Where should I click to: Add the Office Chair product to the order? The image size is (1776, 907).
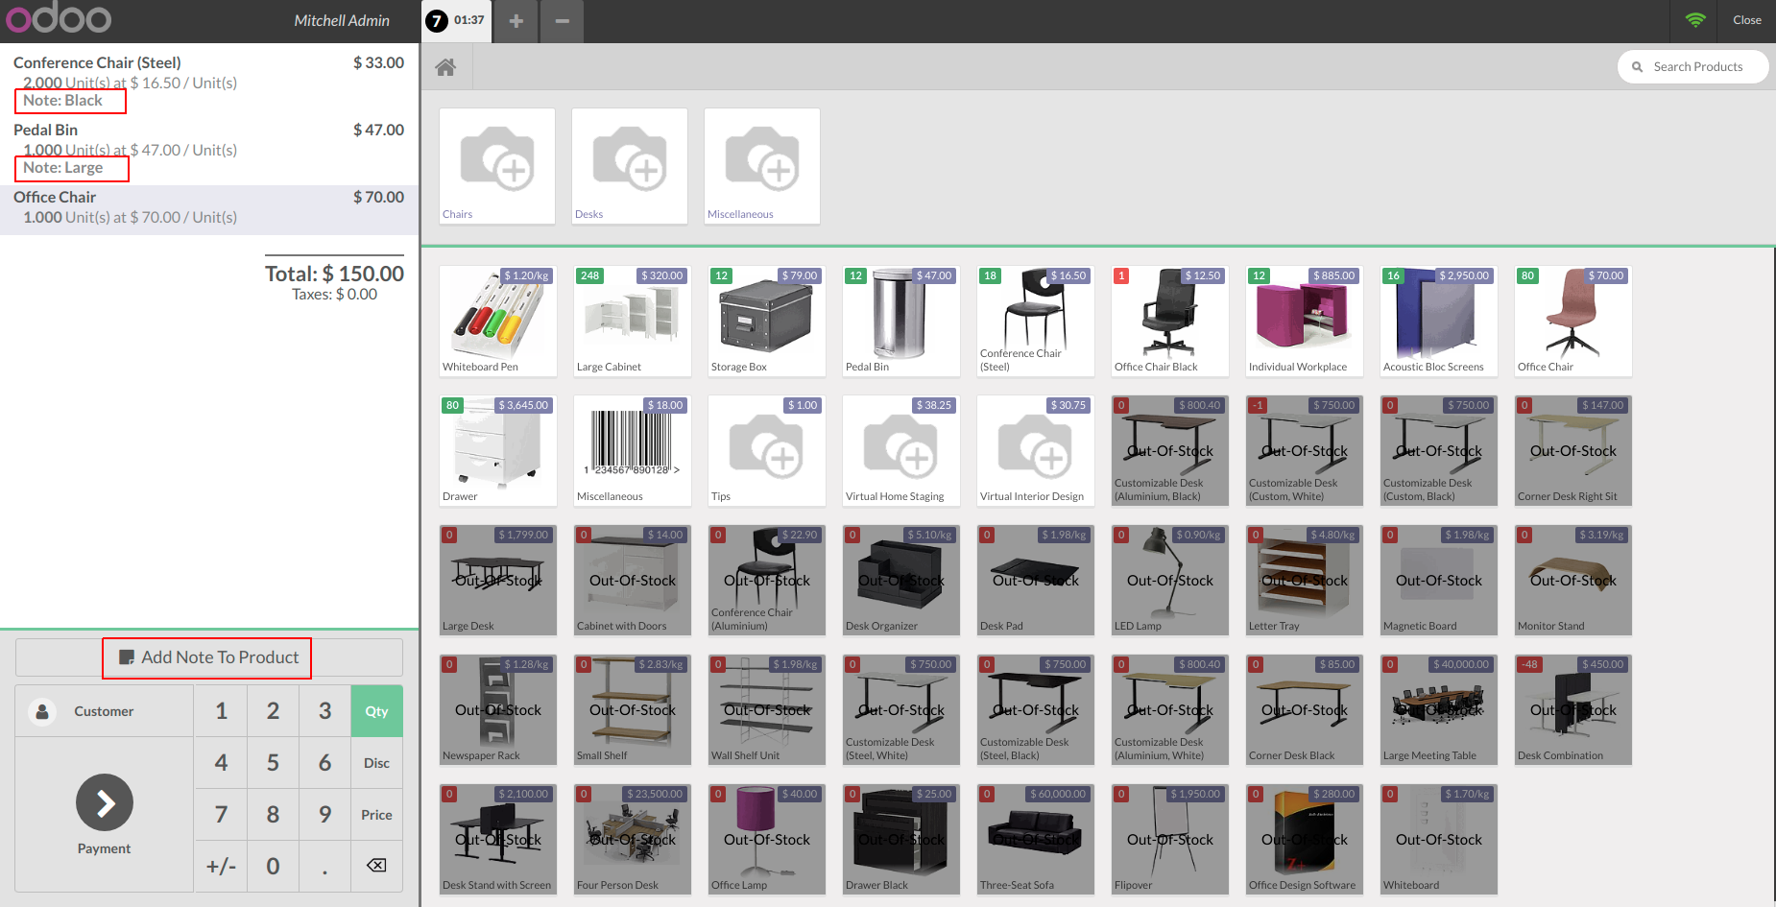[x=1572, y=322]
